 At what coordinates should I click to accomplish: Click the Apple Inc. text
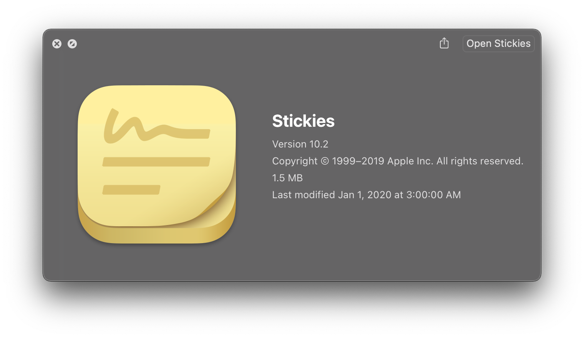tap(410, 161)
